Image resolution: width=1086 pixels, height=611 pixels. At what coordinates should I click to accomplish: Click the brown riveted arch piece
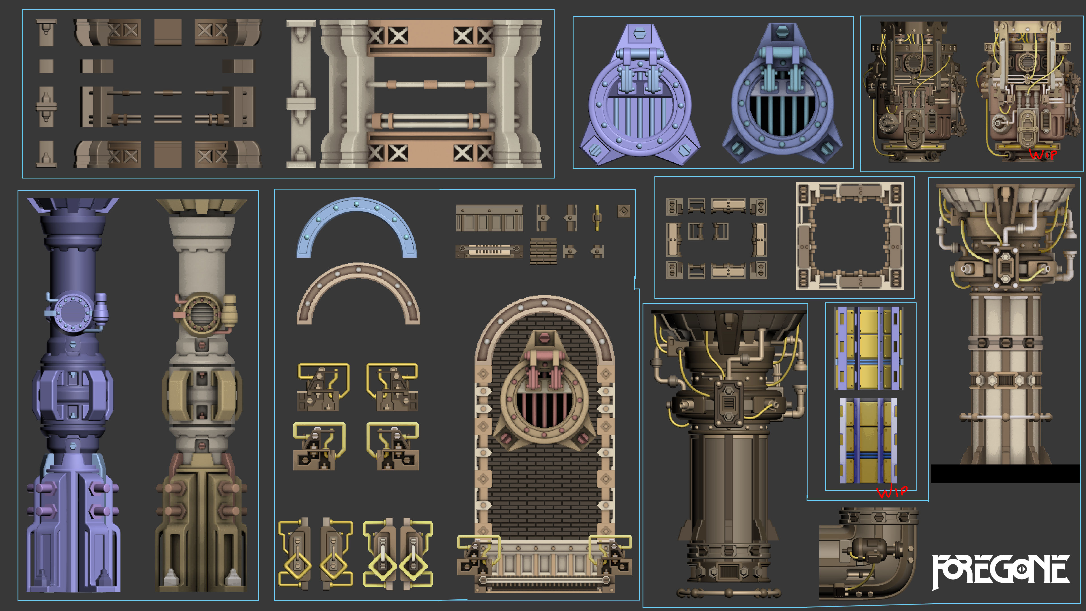[x=358, y=294]
